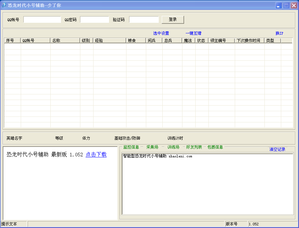The height and width of the screenshot is (228, 299).
Task: Focus the QQ密码 input field
Action: pyautogui.click(x=95, y=19)
